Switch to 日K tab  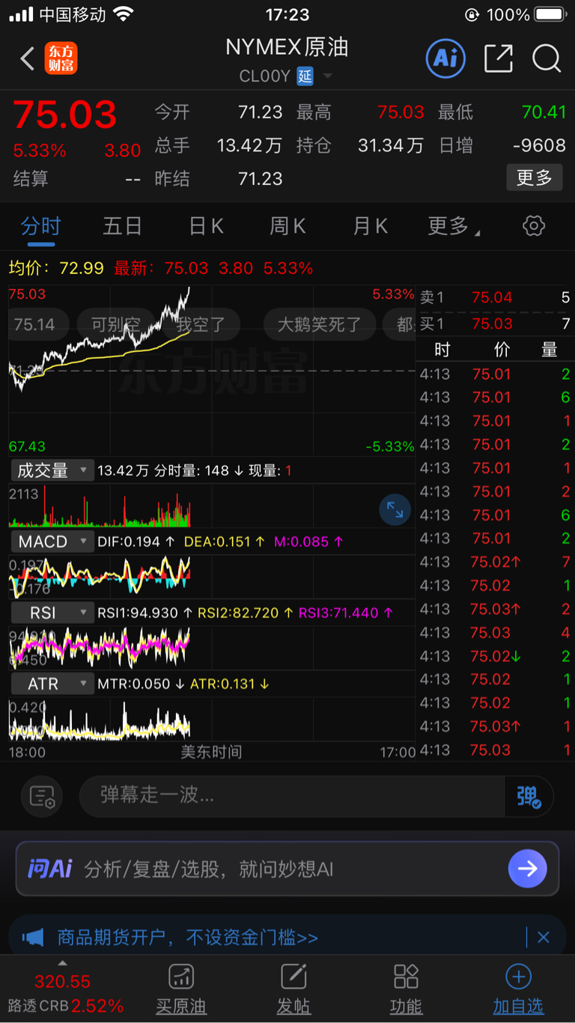click(206, 225)
